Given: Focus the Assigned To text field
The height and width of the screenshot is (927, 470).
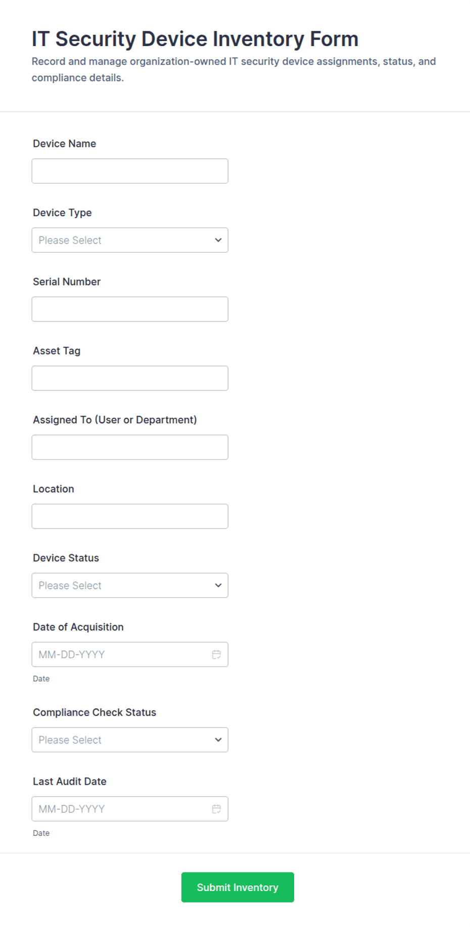Looking at the screenshot, I should tap(130, 447).
